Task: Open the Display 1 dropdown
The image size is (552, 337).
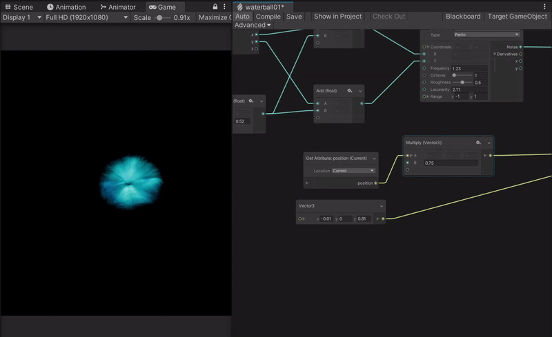Action: 22,17
